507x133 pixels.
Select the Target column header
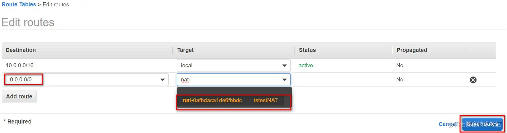[x=185, y=50]
